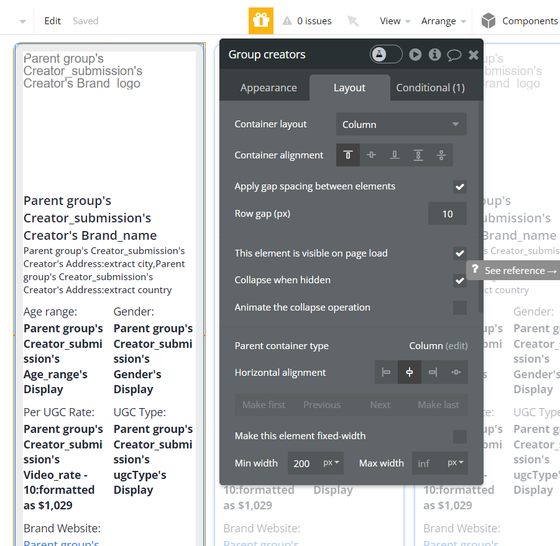560x546 pixels.
Task: Select the UGC Type: label in first card
Action: [x=140, y=412]
